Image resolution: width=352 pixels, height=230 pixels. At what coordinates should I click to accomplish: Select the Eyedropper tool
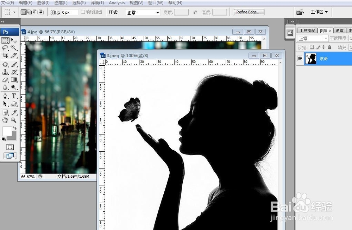pos(14,112)
